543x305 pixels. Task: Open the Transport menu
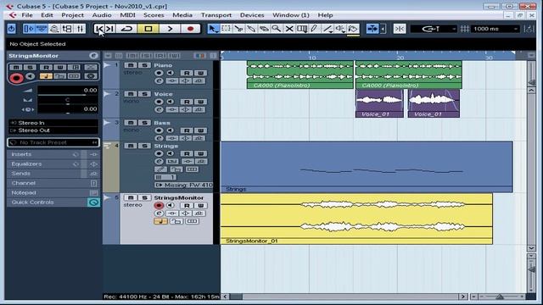tap(216, 15)
